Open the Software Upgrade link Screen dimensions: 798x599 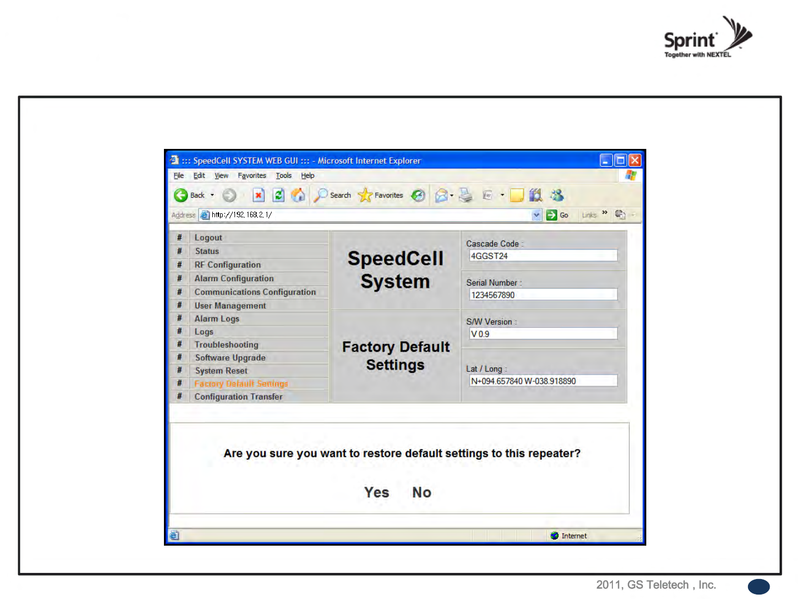pyautogui.click(x=230, y=358)
